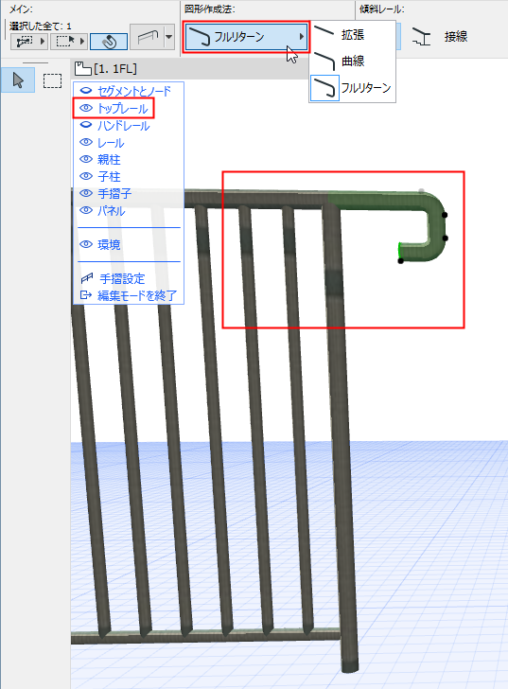
Task: Open the フルリターン geometry method dropdown
Action: (246, 37)
